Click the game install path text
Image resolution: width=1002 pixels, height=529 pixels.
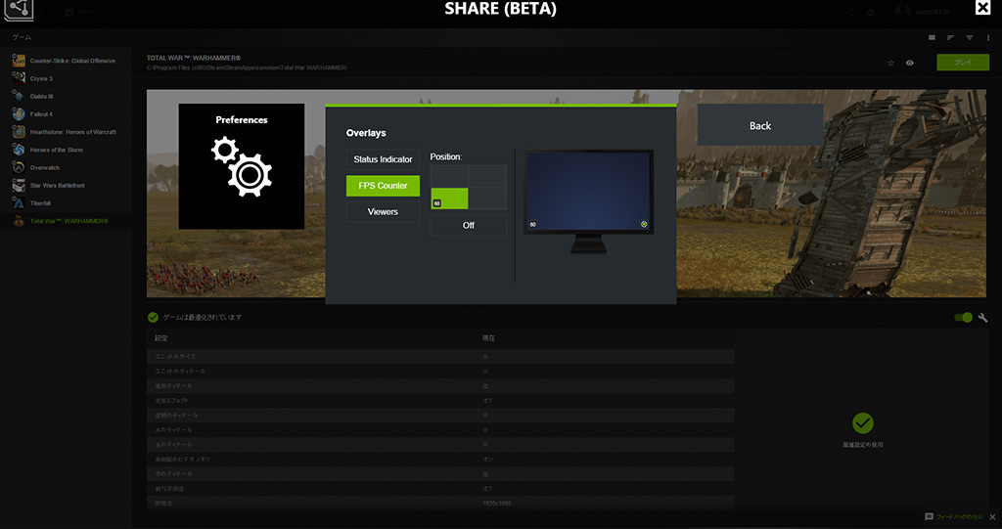coord(248,67)
